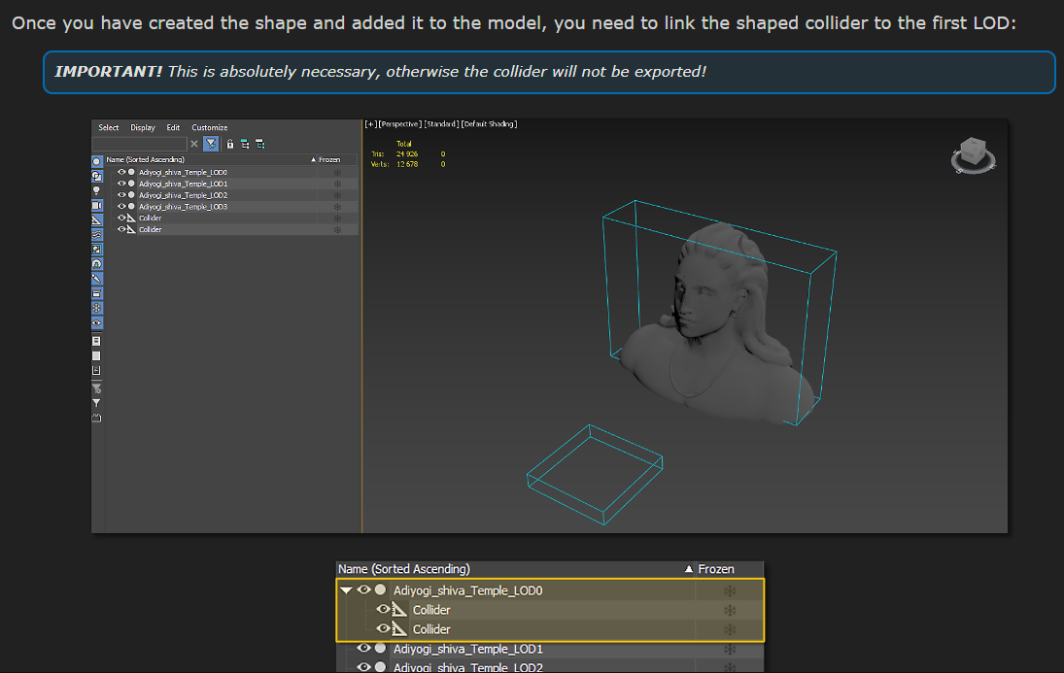The image size is (1064, 673).
Task: Hide Adiyogi_shiva_Temple_LOD1 via eye in small explorer
Action: pos(121,184)
